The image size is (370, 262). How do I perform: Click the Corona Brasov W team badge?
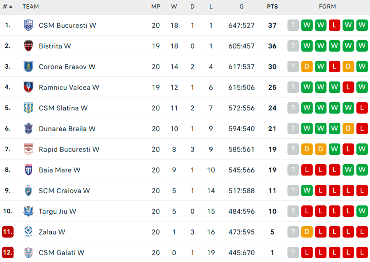point(28,67)
